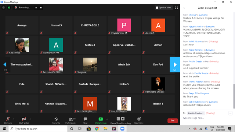Open Windows Start menu
The width and height of the screenshot is (235, 132).
click(x=4, y=129)
